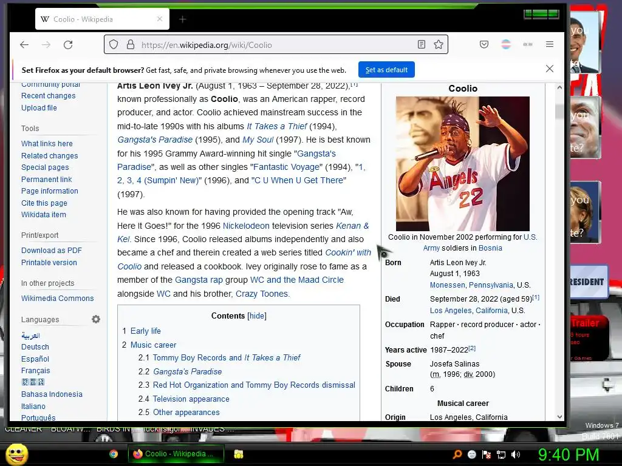Show site security info via padlock icon
Viewport: 622px width, 466px height.
pyautogui.click(x=130, y=44)
